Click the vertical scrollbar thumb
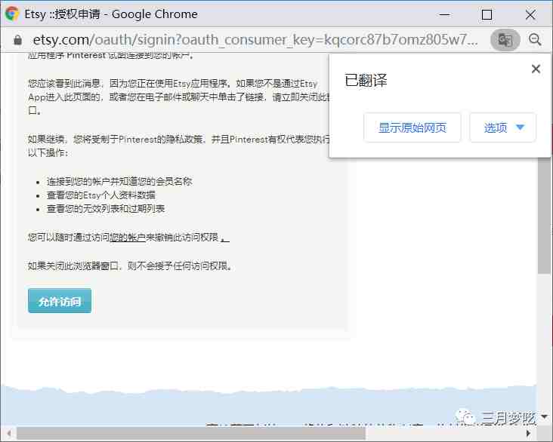This screenshot has width=553, height=442. [544, 216]
